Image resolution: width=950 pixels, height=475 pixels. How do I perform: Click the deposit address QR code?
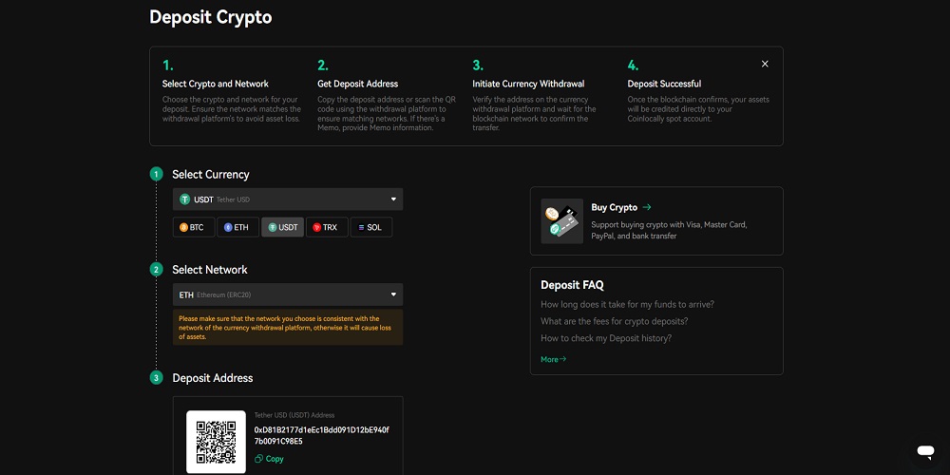pos(216,442)
